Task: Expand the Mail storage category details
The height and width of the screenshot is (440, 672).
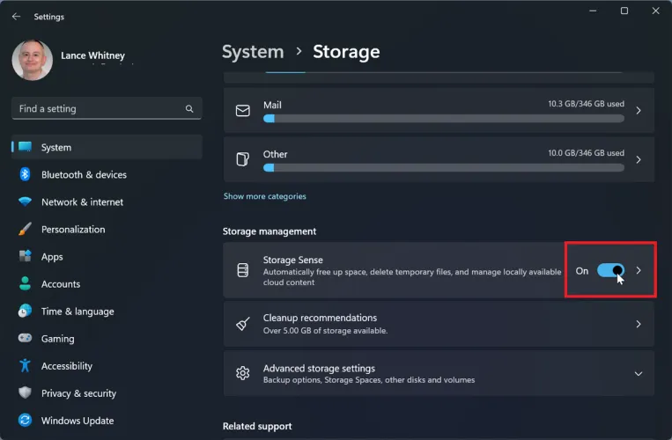Action: pyautogui.click(x=639, y=111)
